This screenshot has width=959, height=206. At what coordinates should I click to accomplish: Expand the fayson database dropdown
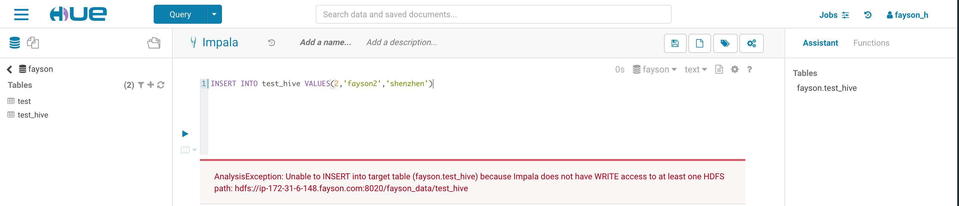655,69
